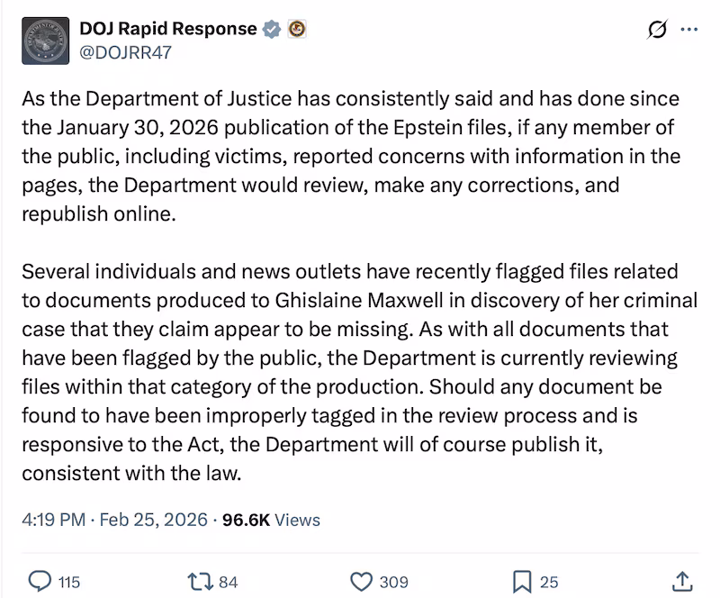720x598 pixels.
Task: Click the share upload icon
Action: pyautogui.click(x=682, y=582)
